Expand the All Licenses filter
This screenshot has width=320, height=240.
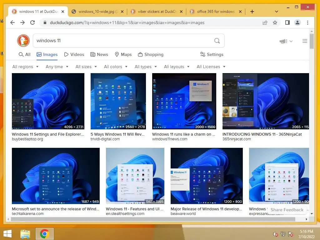point(211,67)
